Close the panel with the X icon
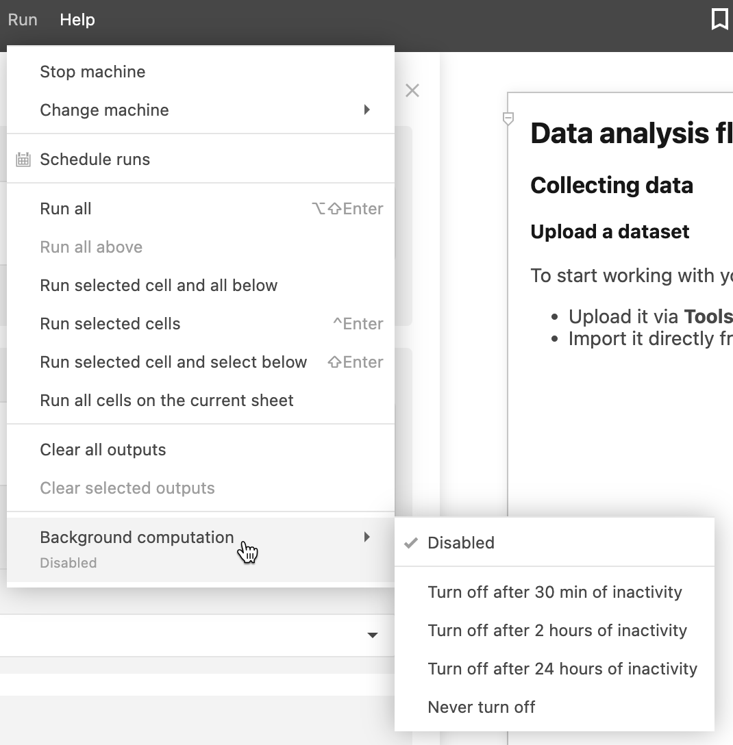This screenshot has width=733, height=745. 412,90
